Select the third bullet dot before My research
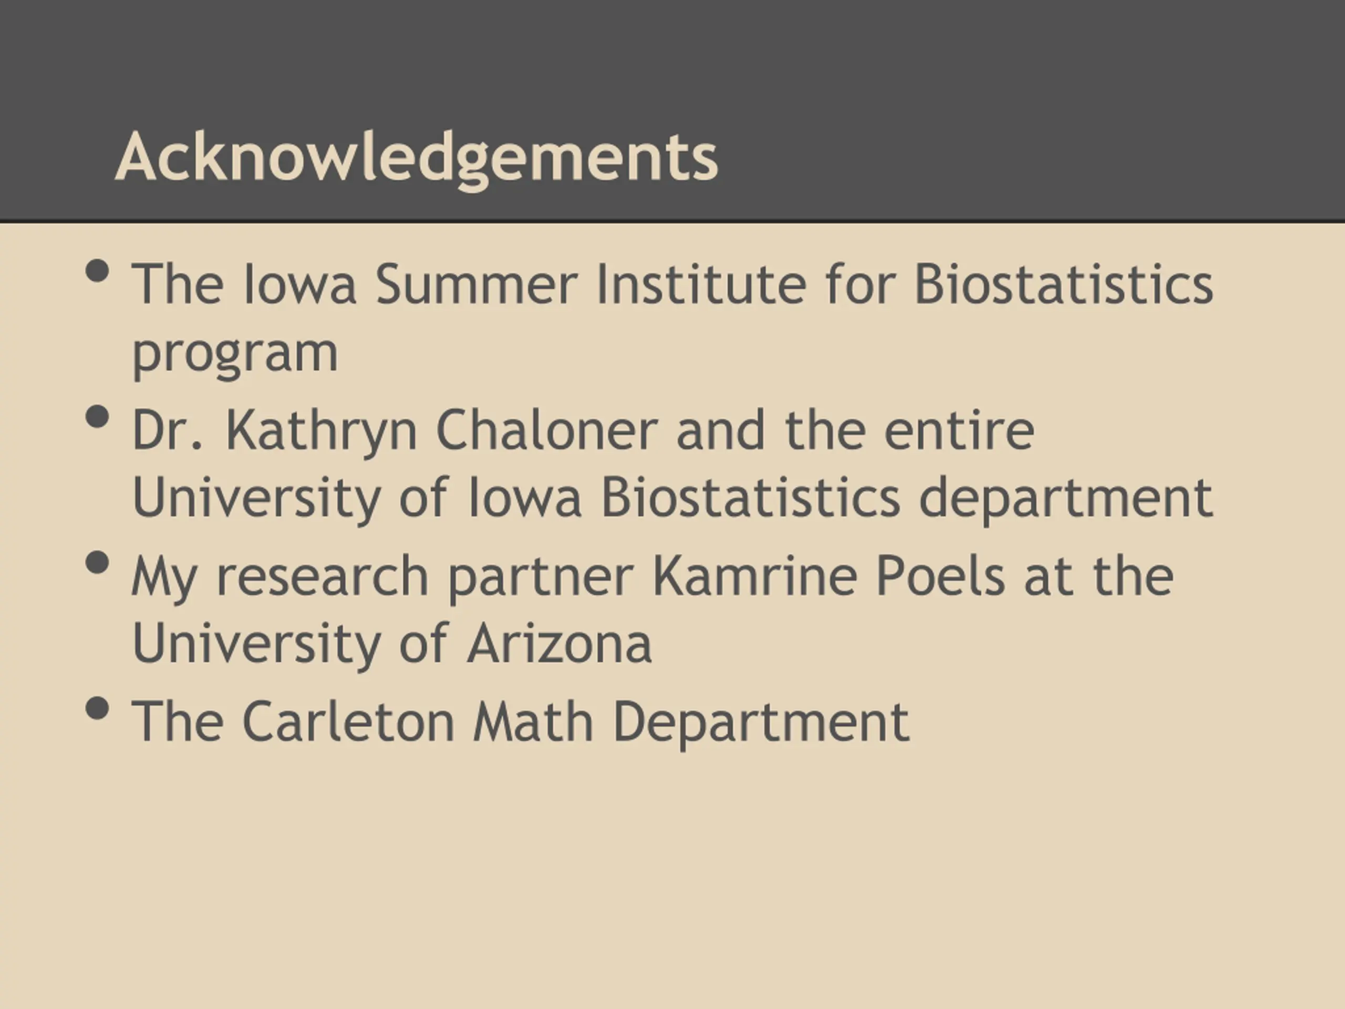 tap(98, 563)
